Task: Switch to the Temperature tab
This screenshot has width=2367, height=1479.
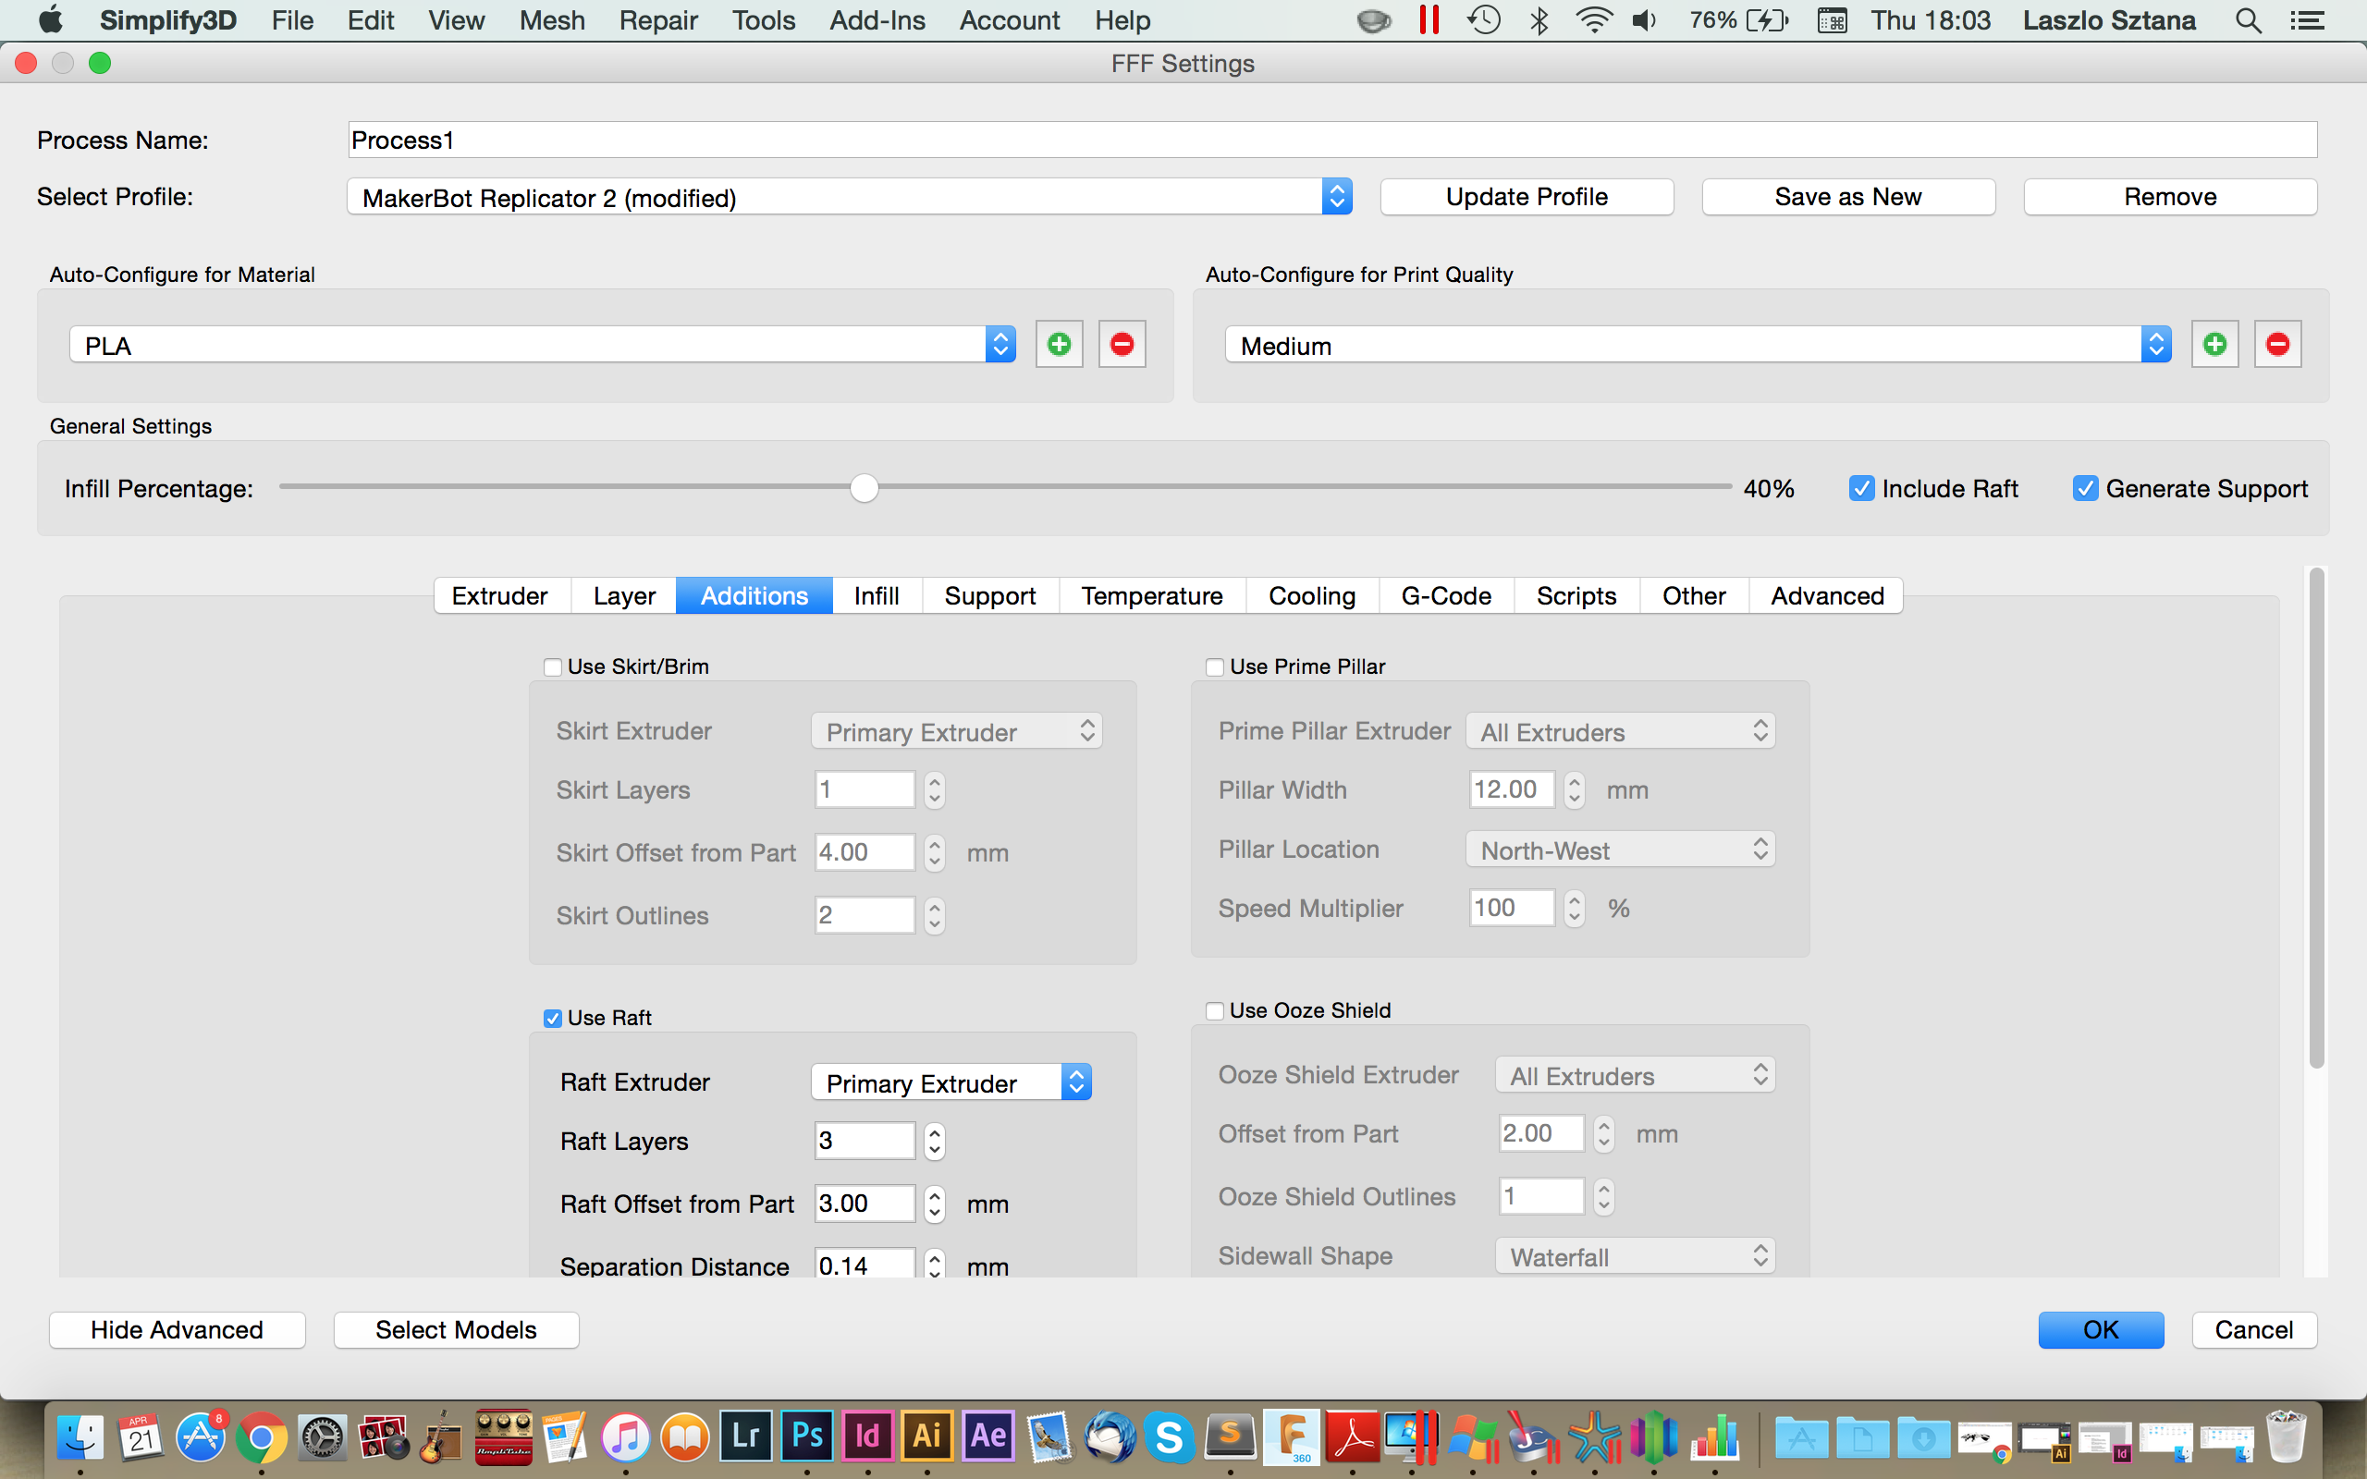Action: pos(1152,595)
